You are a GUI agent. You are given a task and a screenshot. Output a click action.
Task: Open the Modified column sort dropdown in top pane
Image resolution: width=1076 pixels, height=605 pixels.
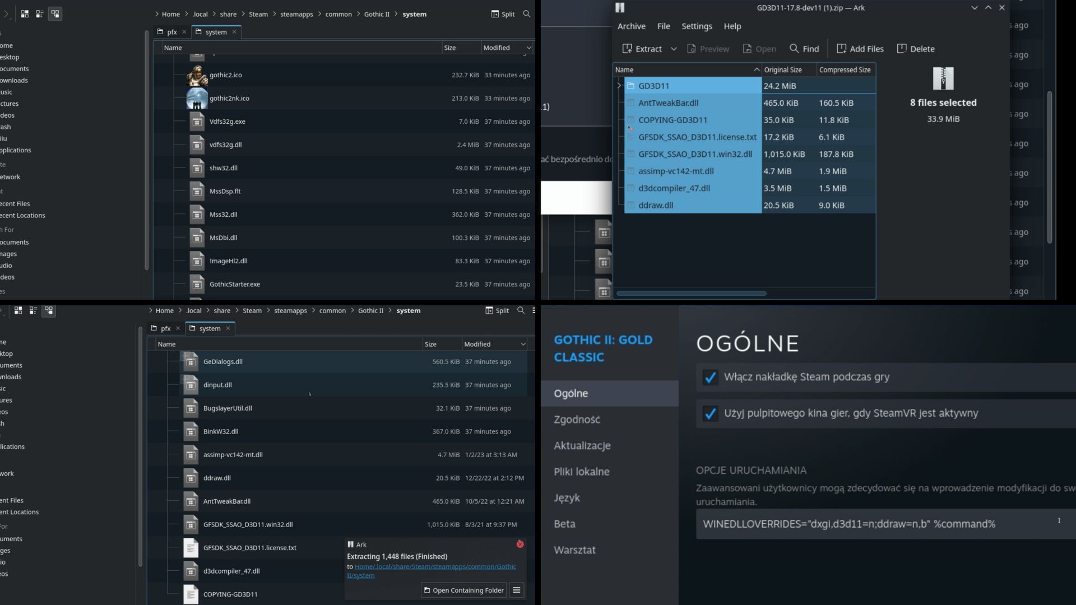[x=528, y=48]
